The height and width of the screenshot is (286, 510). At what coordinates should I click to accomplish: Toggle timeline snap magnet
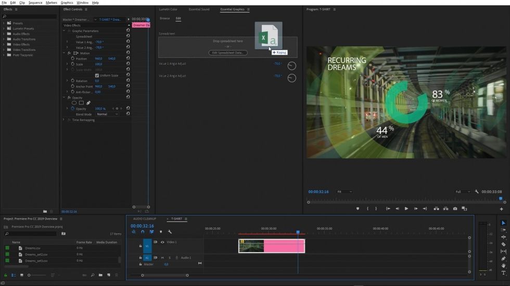point(143,232)
